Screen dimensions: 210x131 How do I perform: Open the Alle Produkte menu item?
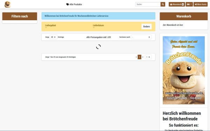(74, 5)
